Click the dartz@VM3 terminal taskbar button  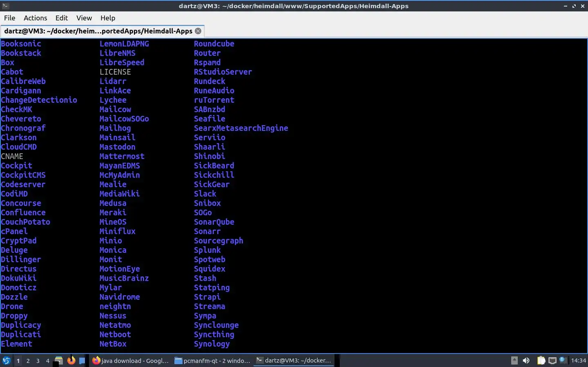(294, 360)
